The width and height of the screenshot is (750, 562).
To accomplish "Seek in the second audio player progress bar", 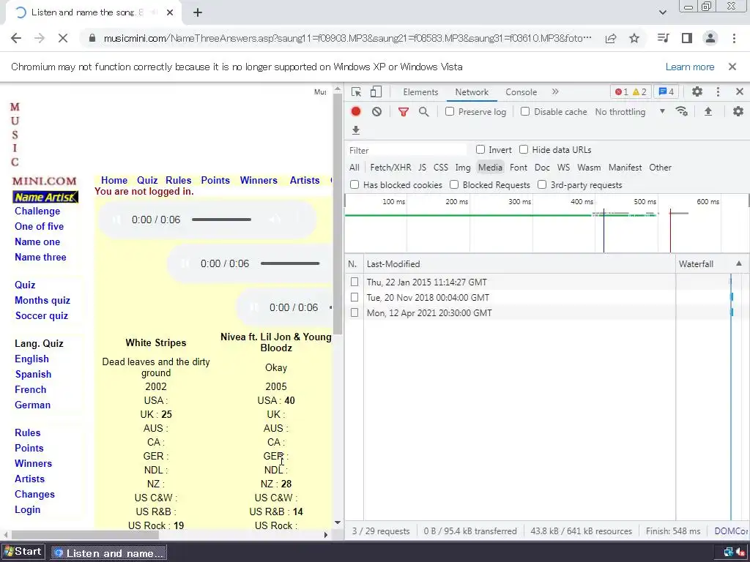I will click(x=290, y=263).
